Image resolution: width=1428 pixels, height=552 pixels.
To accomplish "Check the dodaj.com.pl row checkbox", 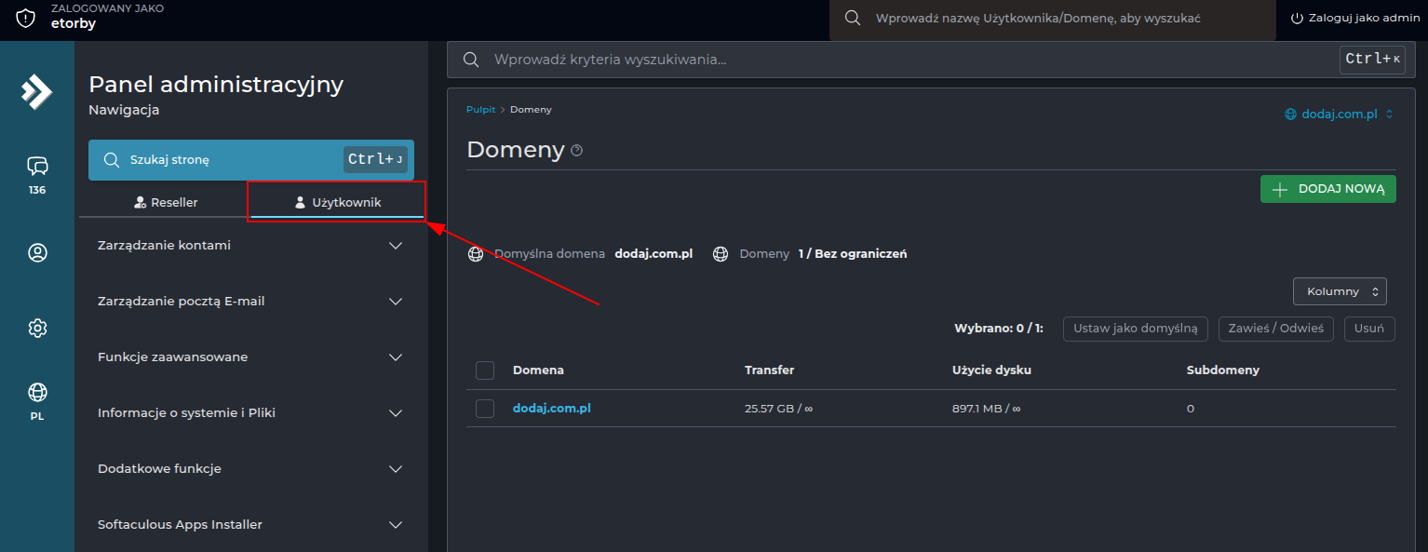I will pos(485,409).
